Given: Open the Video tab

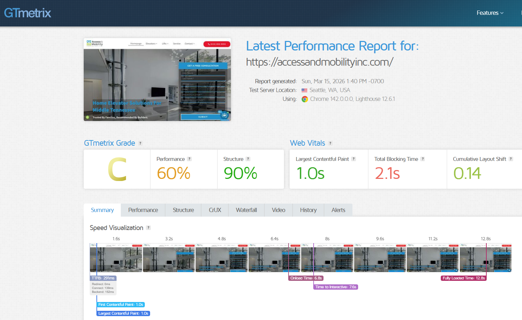Looking at the screenshot, I should (278, 210).
